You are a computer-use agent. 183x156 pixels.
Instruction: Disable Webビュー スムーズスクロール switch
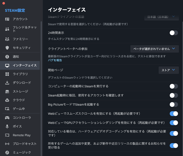(174, 113)
